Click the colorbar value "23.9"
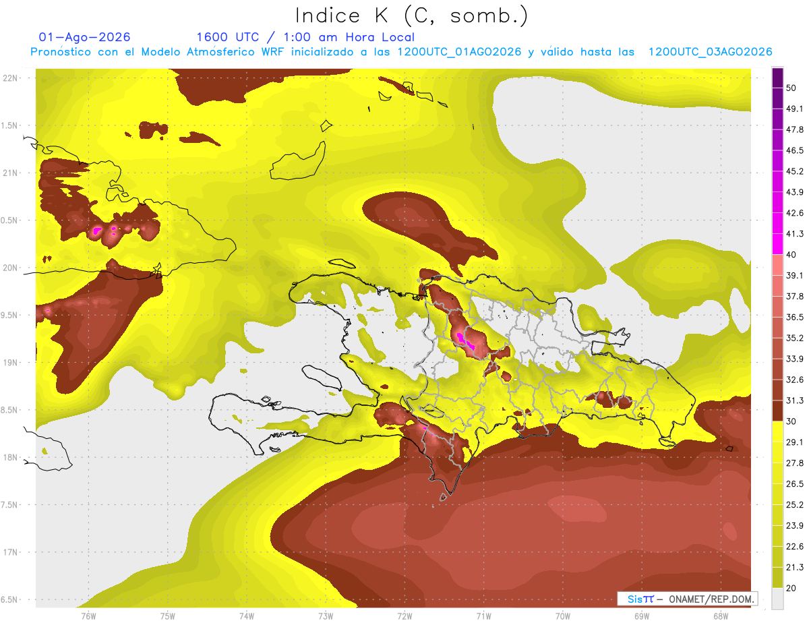Screen dimensions: 809x625 (x=795, y=526)
